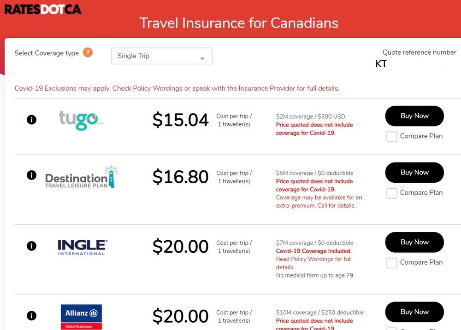Click the RatesDotCa logo
This screenshot has width=461, height=330.
coord(43,9)
